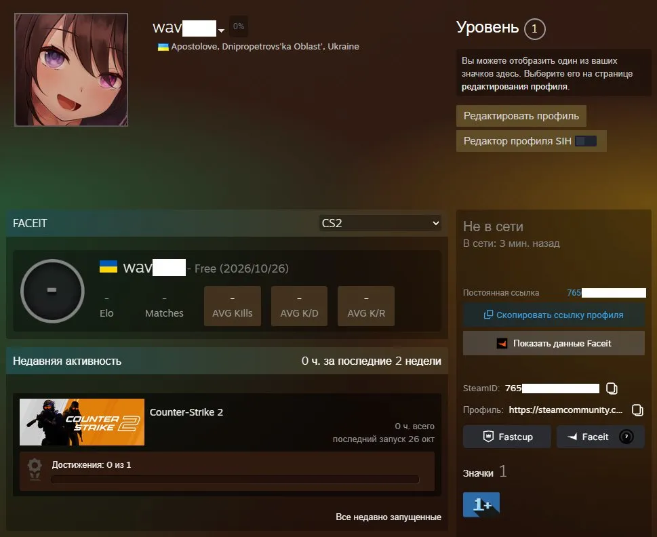Click the 1+ badge icon under Значки

click(x=481, y=504)
